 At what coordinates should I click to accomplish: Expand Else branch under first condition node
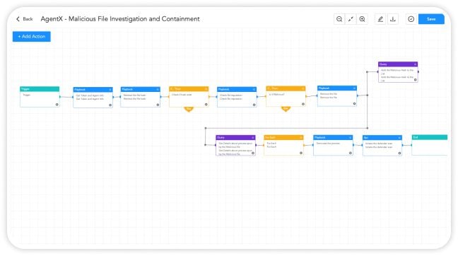(x=189, y=109)
